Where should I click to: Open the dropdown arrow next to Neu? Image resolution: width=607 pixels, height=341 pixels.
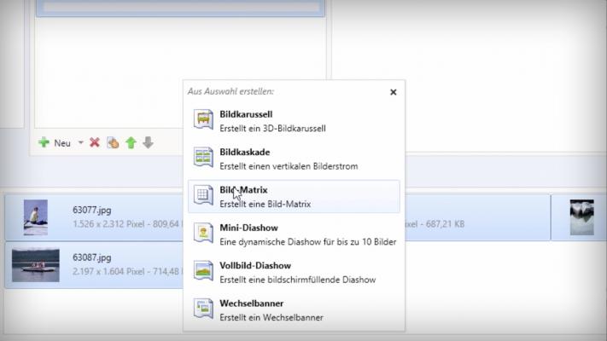click(x=81, y=143)
